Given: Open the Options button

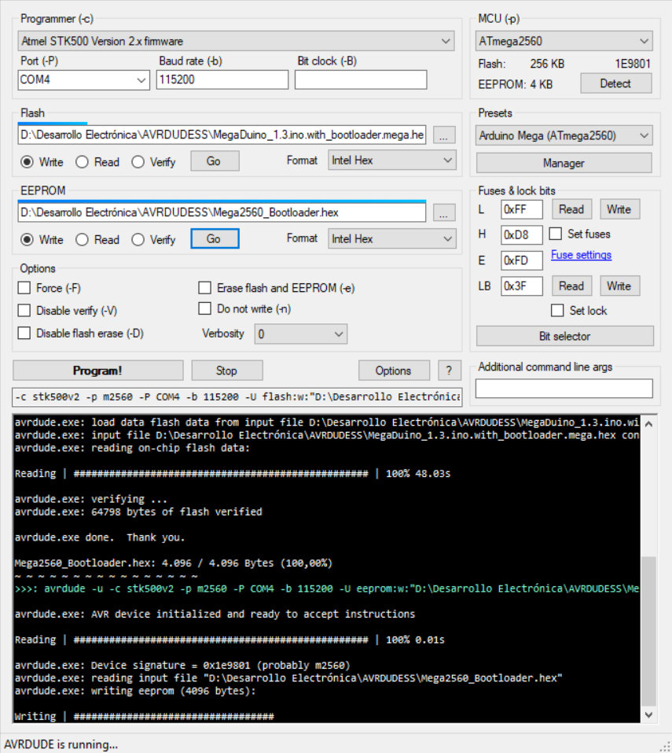Looking at the screenshot, I should tap(394, 371).
